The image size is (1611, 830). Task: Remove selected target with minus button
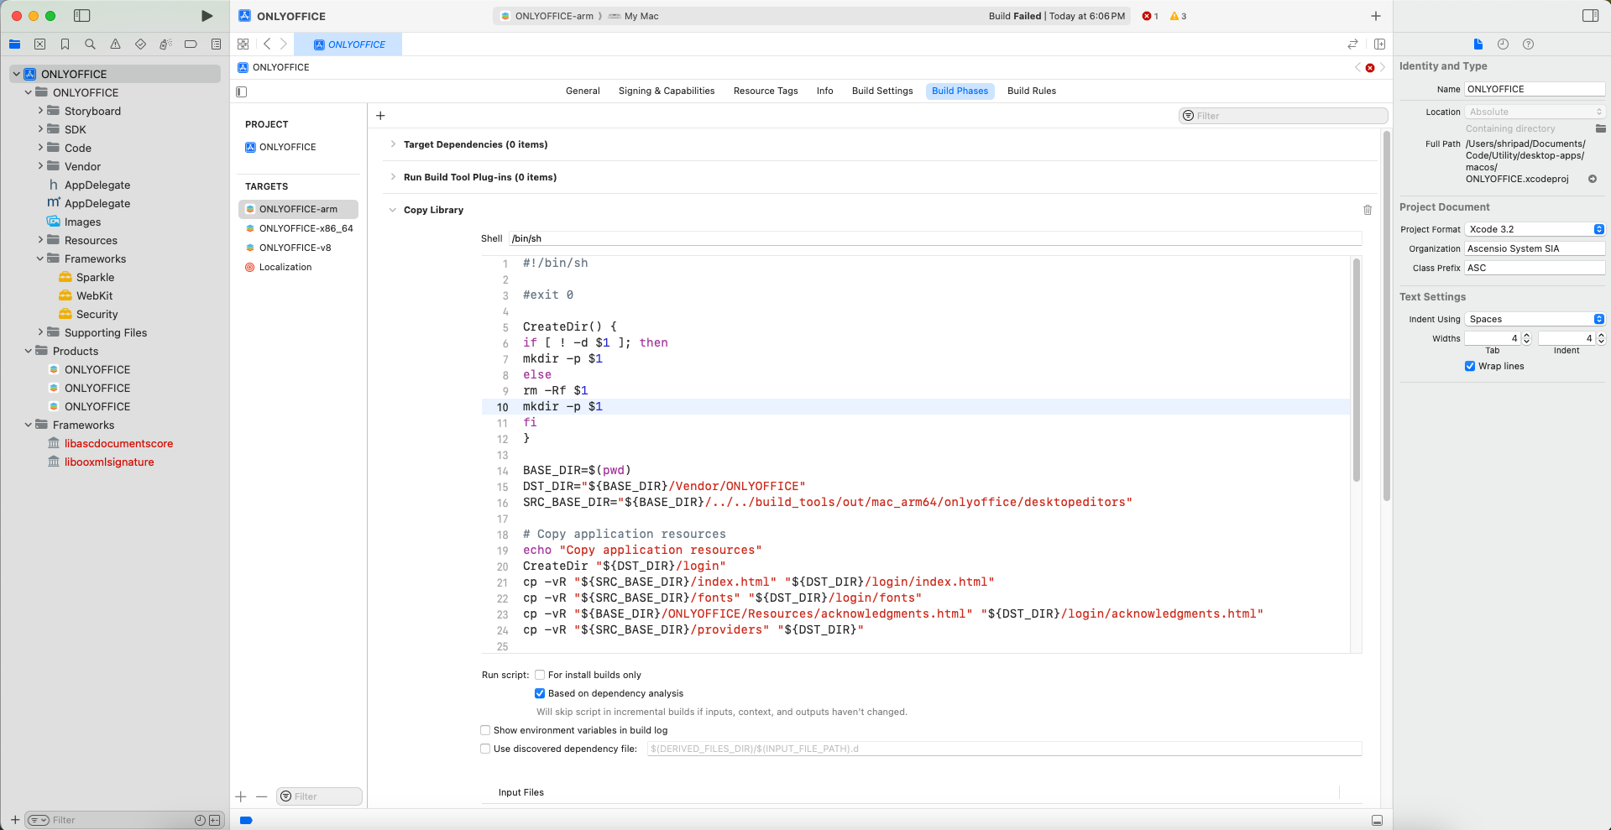(261, 796)
